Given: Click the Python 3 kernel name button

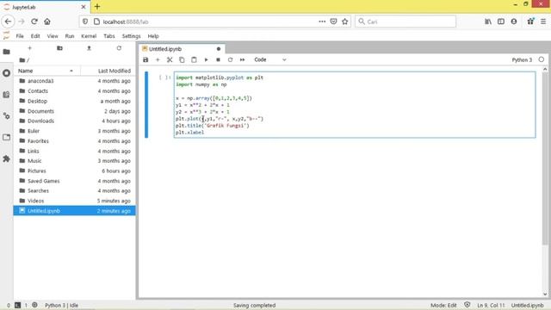Looking at the screenshot, I should coord(522,59).
